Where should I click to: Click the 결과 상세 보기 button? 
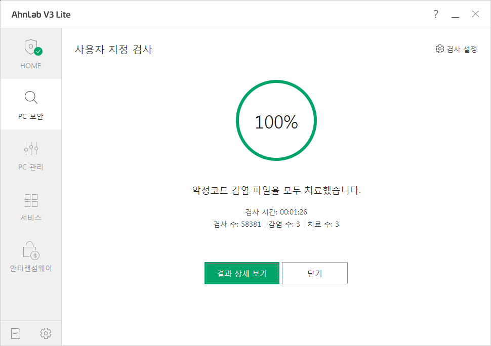[241, 273]
